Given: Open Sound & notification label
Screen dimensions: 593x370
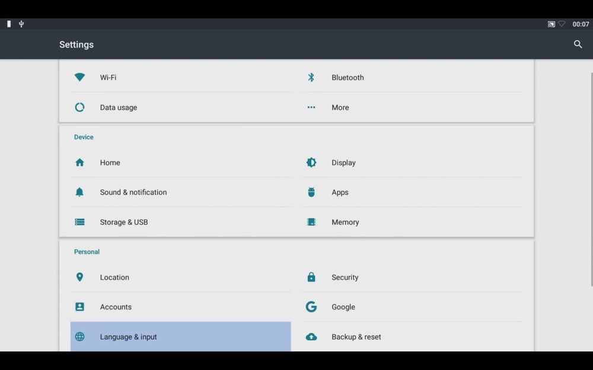Looking at the screenshot, I should tap(133, 192).
